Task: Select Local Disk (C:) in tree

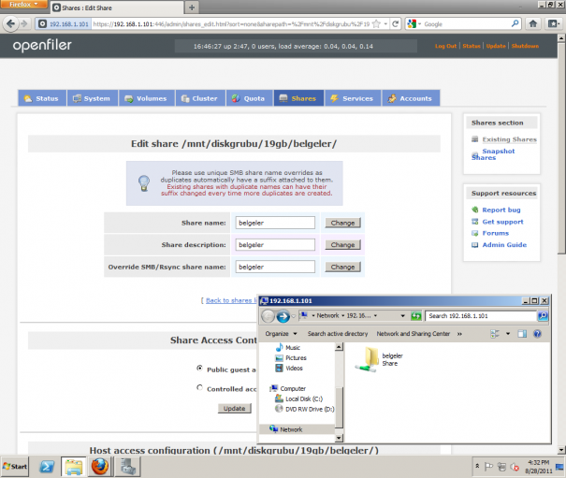Action: click(298, 398)
